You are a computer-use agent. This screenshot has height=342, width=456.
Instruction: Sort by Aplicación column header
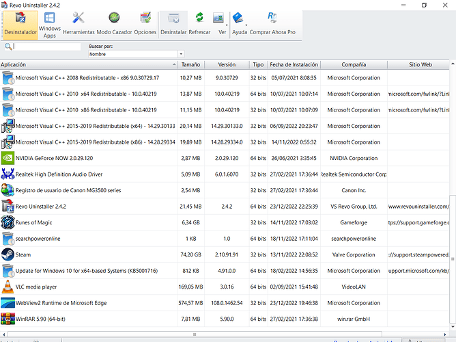[89, 65]
